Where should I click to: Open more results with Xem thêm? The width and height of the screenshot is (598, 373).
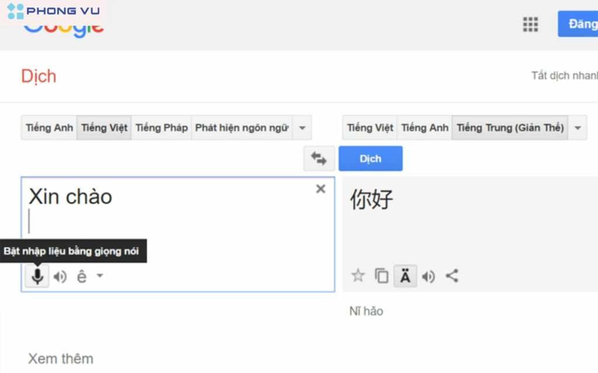(x=61, y=358)
